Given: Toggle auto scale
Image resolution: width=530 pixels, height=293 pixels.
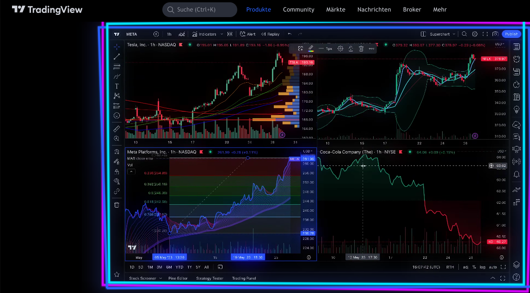Looking at the screenshot, I should [493, 267].
